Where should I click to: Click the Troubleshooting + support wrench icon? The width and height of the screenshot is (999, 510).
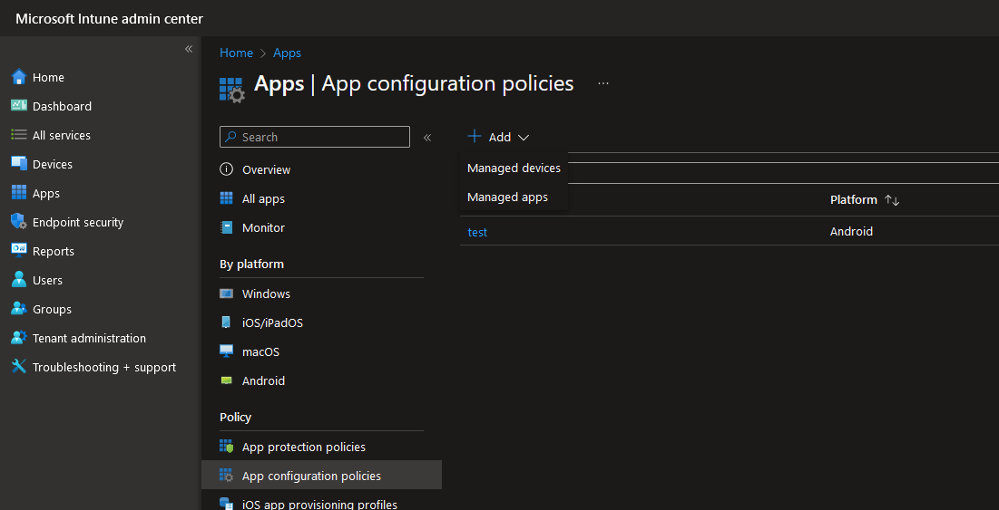pos(19,367)
